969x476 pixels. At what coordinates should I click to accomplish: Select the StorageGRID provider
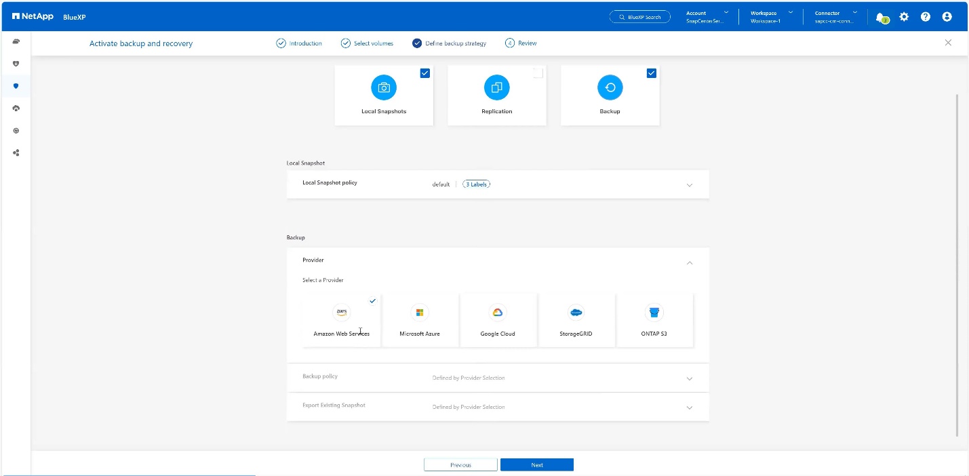pyautogui.click(x=576, y=320)
